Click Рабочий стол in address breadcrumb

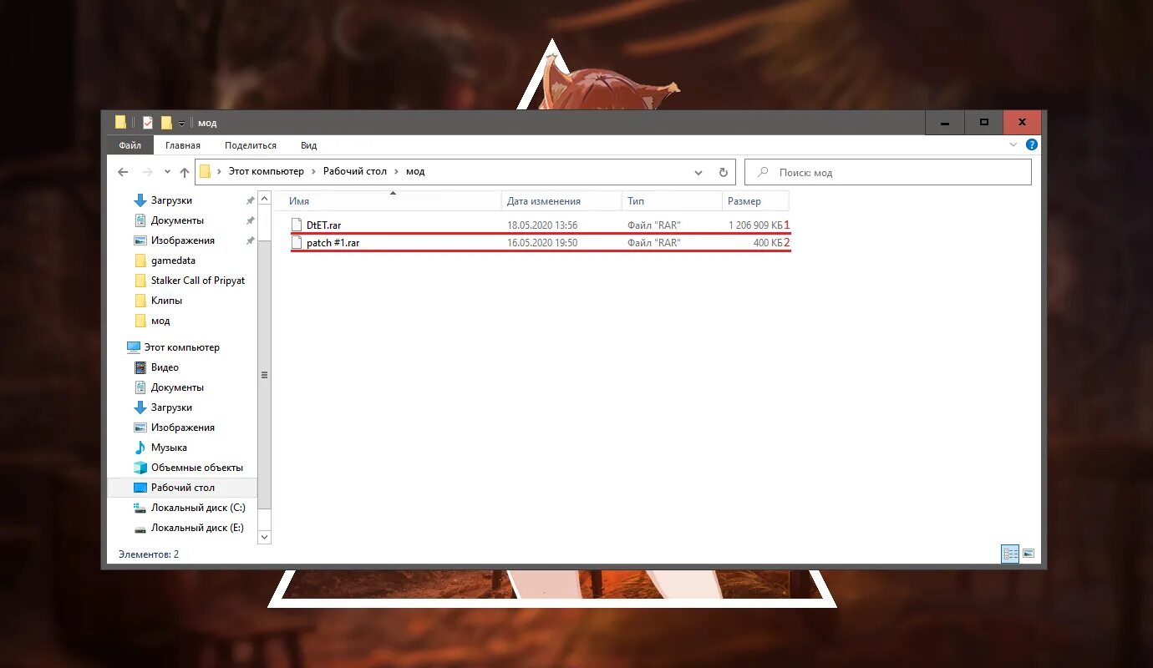tap(355, 171)
